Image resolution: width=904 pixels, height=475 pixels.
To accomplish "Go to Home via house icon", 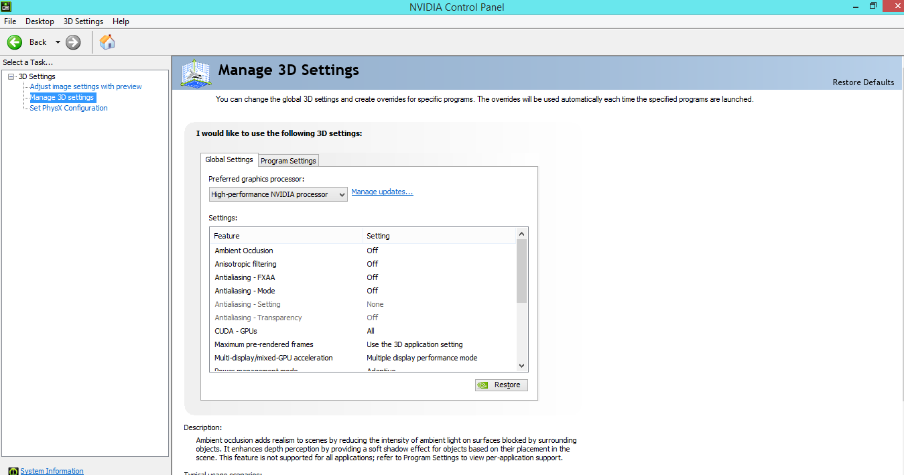I will click(x=107, y=42).
